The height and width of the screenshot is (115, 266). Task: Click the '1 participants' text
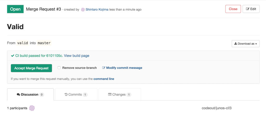click(17, 108)
